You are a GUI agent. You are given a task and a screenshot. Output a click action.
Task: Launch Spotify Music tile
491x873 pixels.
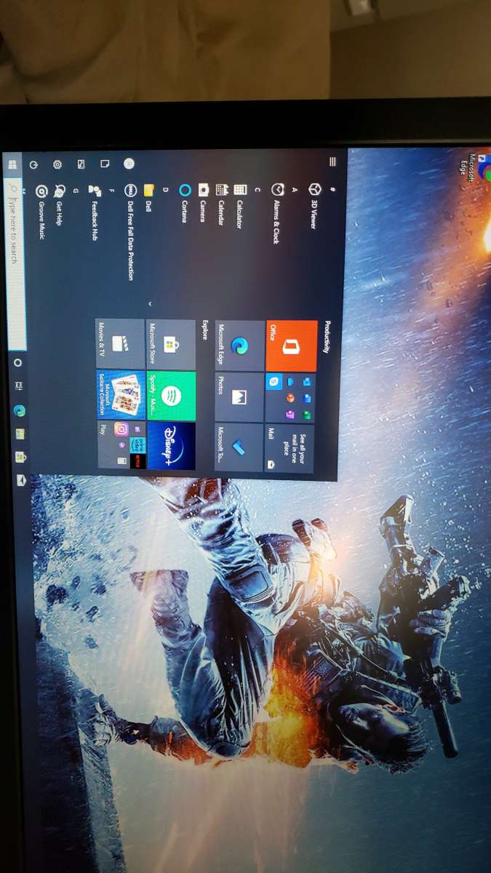tap(171, 396)
